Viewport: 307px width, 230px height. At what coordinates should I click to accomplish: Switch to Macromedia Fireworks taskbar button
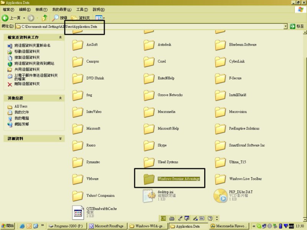pyautogui.click(x=229, y=226)
